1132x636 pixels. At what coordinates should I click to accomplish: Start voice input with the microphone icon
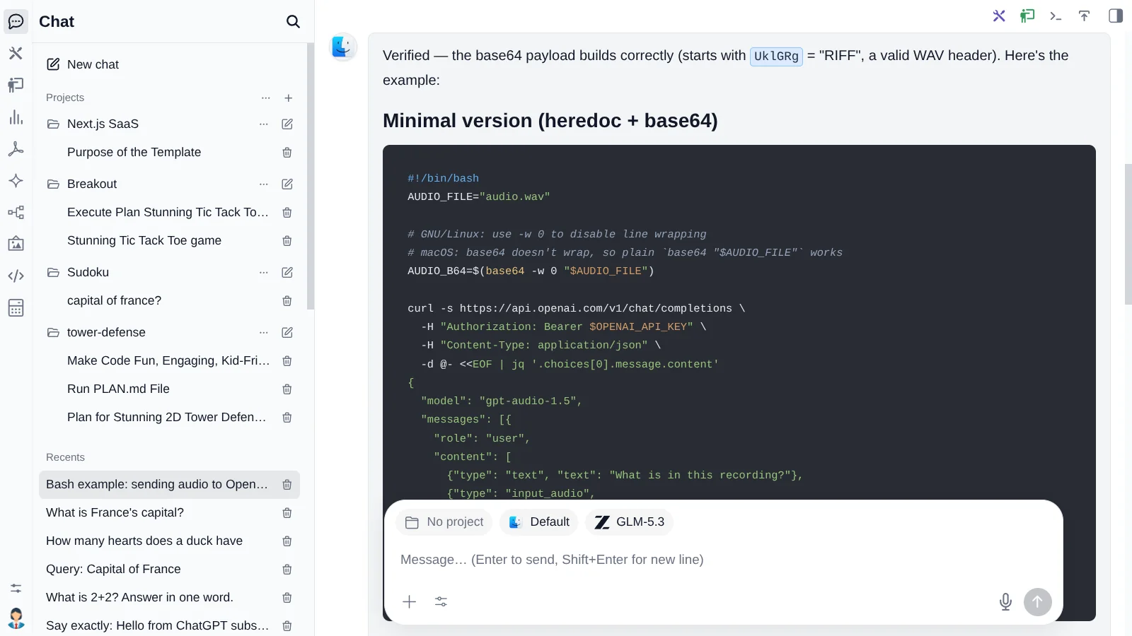pos(1005,602)
